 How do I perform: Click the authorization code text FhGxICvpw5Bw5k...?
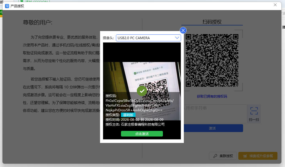[x=139, y=105]
